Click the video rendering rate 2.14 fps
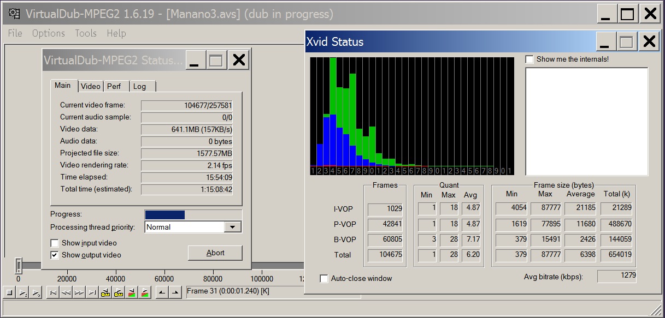665x318 pixels. click(x=187, y=165)
